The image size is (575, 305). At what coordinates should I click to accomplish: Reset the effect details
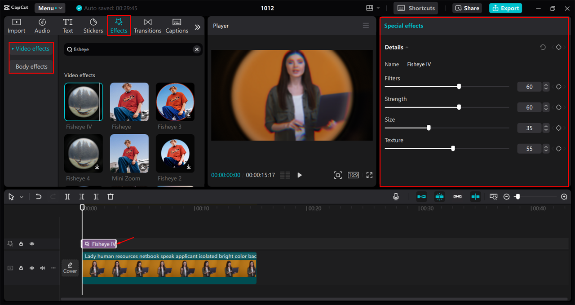[543, 47]
